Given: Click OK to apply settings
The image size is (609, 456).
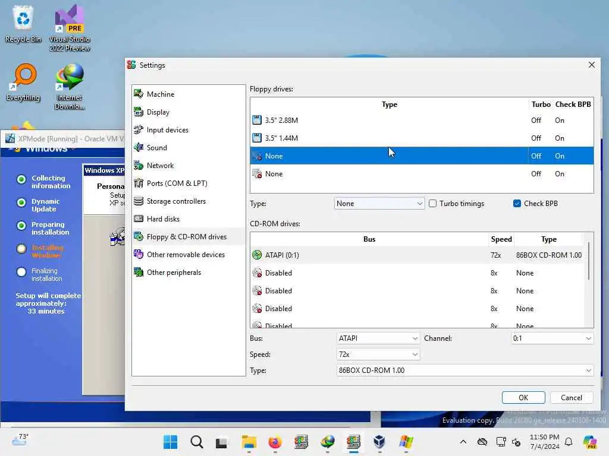Looking at the screenshot, I should [x=523, y=397].
